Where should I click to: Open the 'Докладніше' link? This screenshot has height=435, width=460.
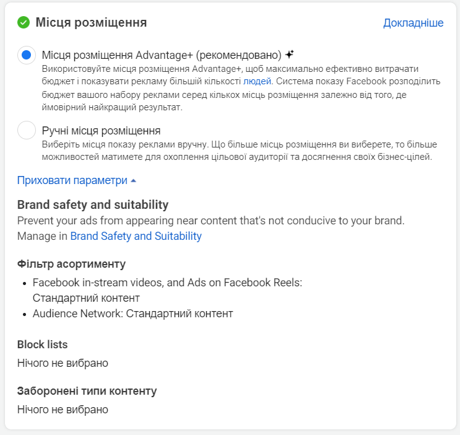pyautogui.click(x=413, y=23)
